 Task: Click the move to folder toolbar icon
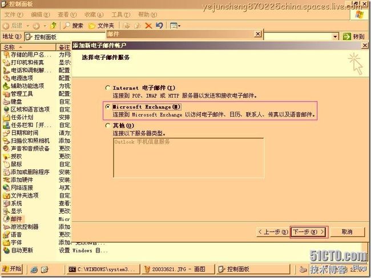point(127,26)
